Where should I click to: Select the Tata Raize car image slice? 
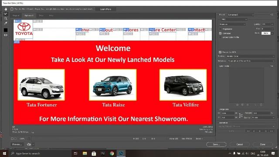(113, 85)
